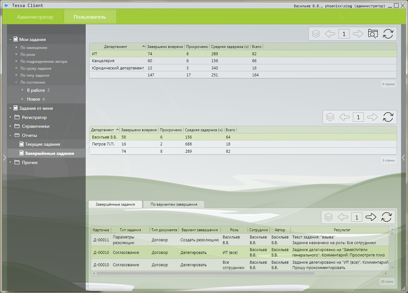Click page number field in top toolbar

[x=344, y=34]
